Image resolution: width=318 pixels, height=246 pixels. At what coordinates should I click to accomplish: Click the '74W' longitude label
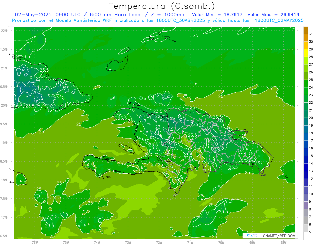point(97,242)
